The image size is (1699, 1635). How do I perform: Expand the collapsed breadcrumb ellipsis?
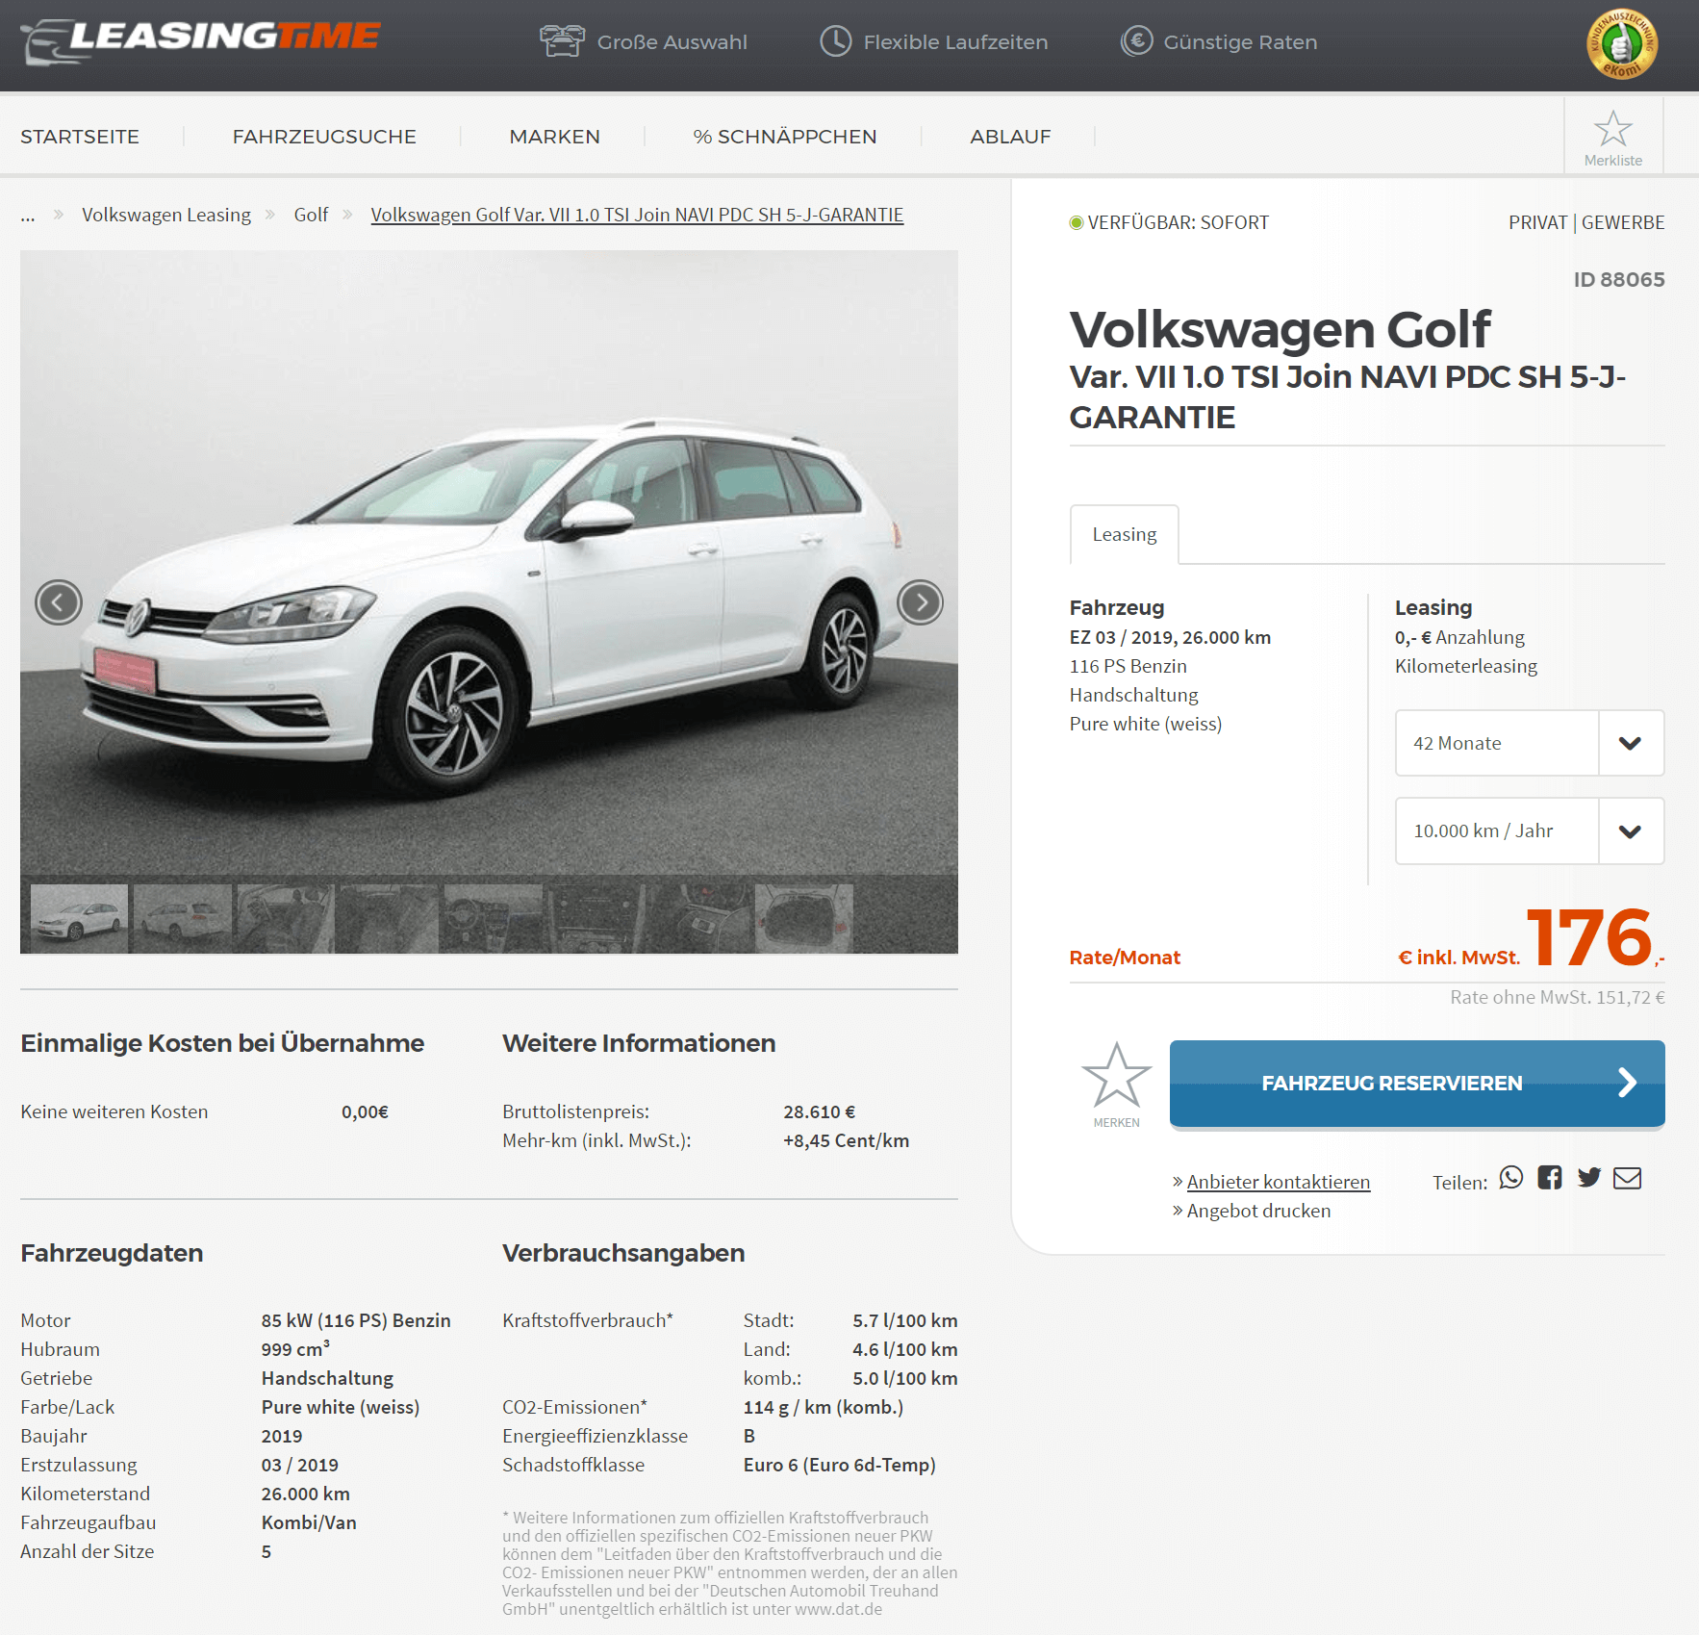(x=28, y=216)
